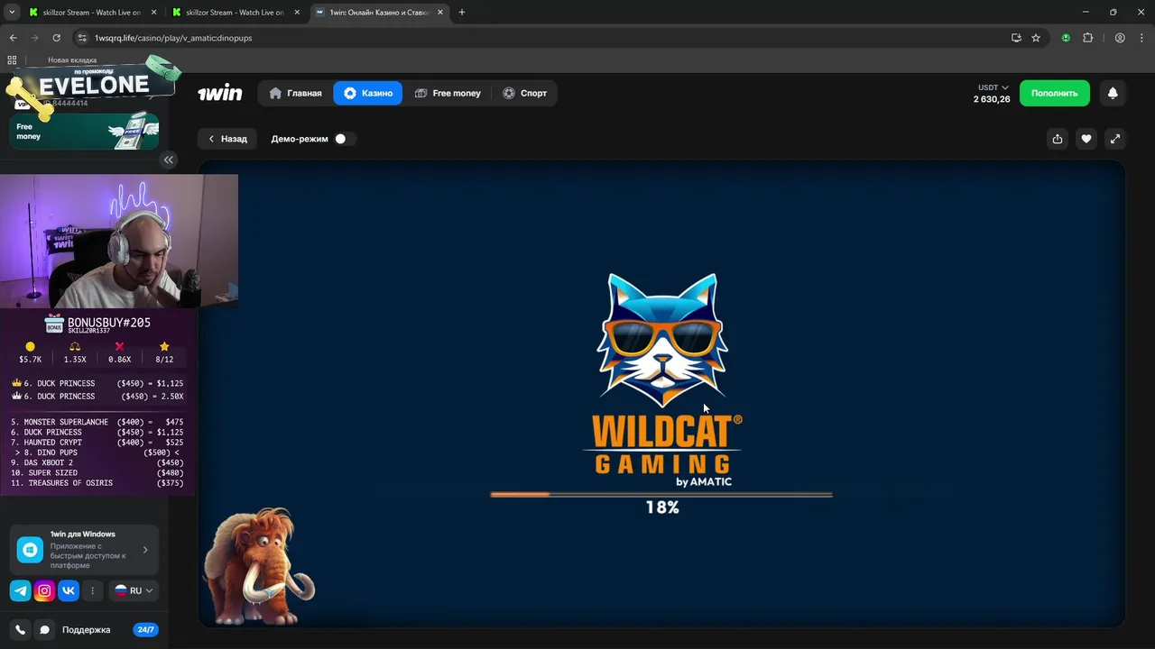The height and width of the screenshot is (649, 1155).
Task: Bookmark this page with the star icon
Action: pos(1036,38)
